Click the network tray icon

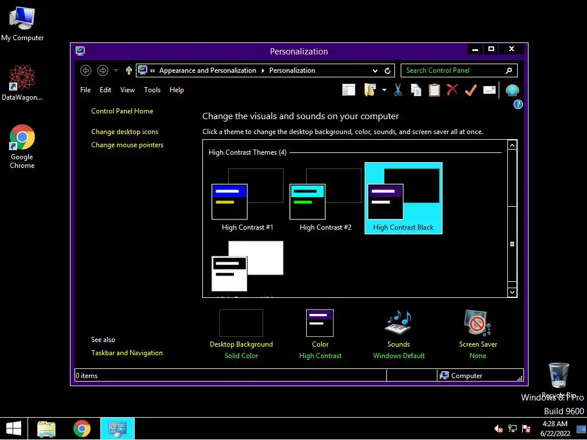coord(512,429)
